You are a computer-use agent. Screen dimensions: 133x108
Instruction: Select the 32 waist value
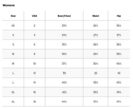click(x=96, y=73)
